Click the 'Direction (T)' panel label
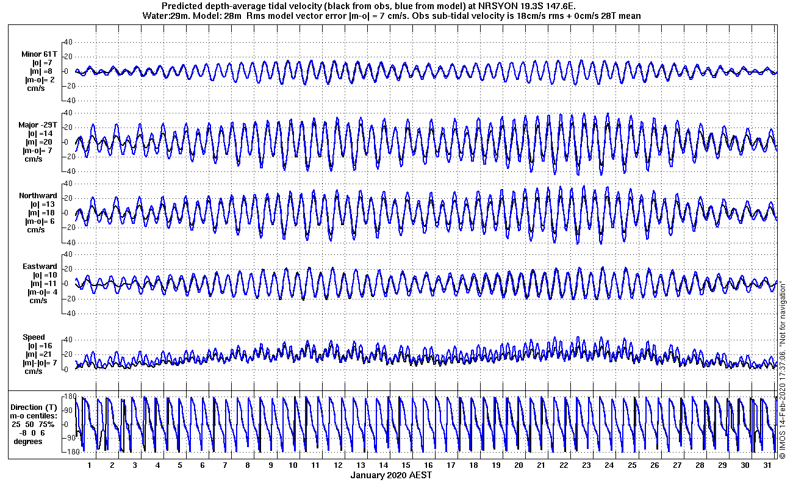The image size is (793, 488). [x=35, y=407]
